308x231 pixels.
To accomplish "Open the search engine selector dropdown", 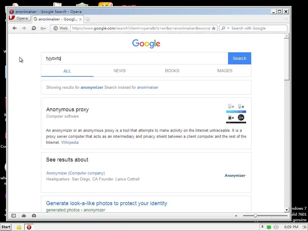I will (225, 28).
